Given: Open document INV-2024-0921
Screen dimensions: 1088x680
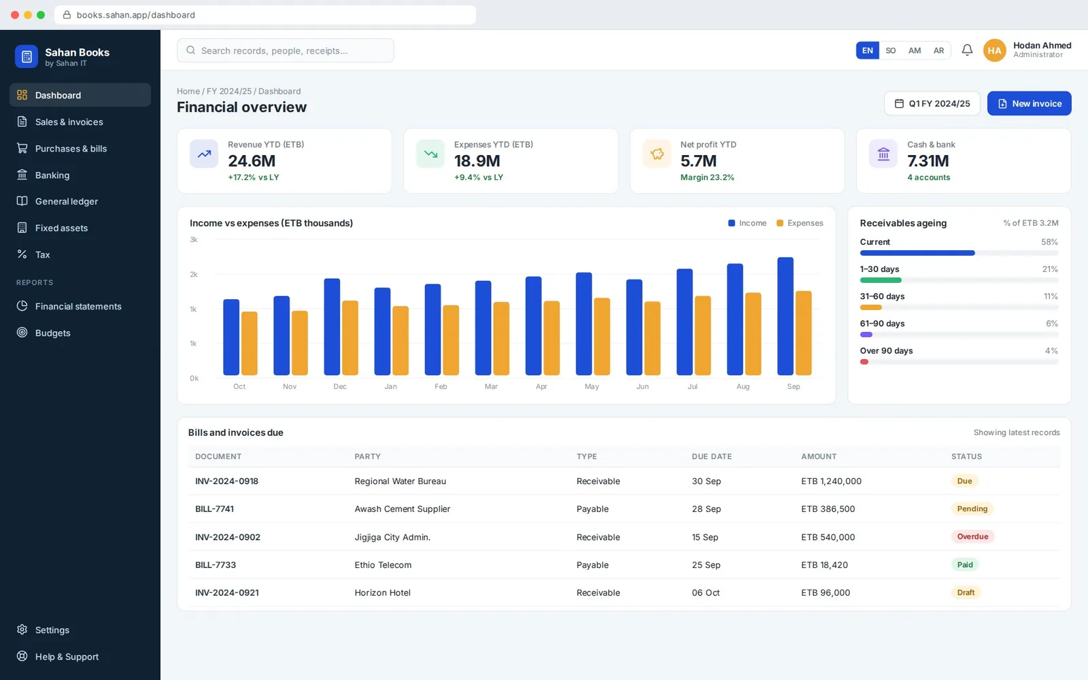Looking at the screenshot, I should [x=227, y=592].
